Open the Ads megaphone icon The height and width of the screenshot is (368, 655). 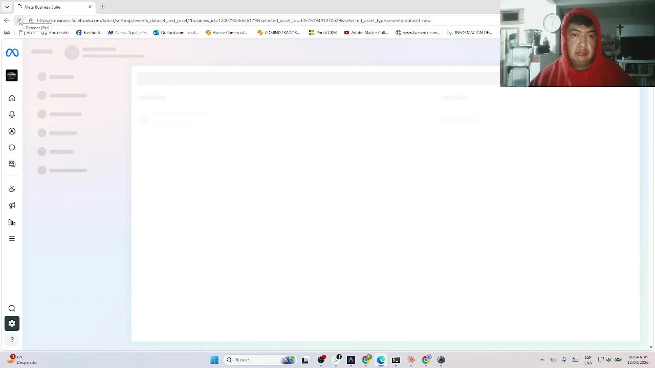[12, 205]
